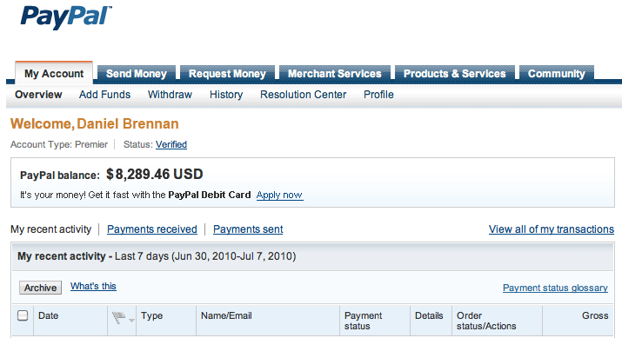Click the Verified status link
Image resolution: width=622 pixels, height=338 pixels.
(x=171, y=144)
